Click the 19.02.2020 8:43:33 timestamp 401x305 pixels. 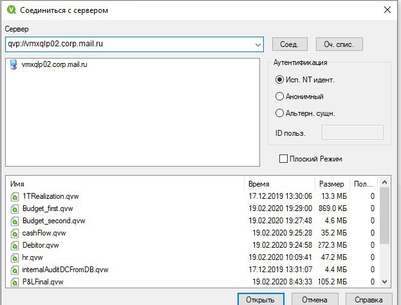pos(283,282)
